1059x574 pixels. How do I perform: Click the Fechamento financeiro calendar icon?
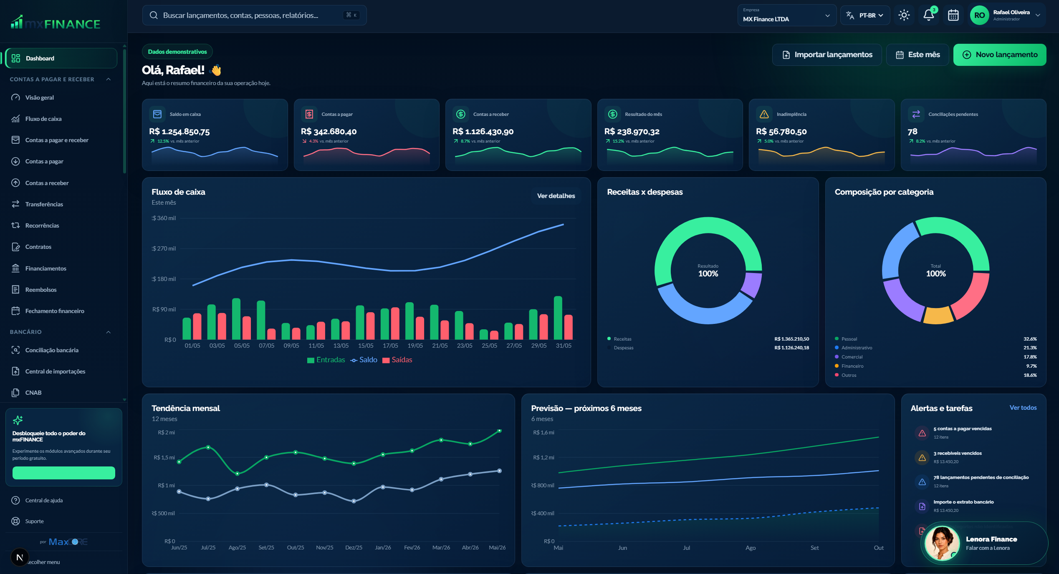15,311
